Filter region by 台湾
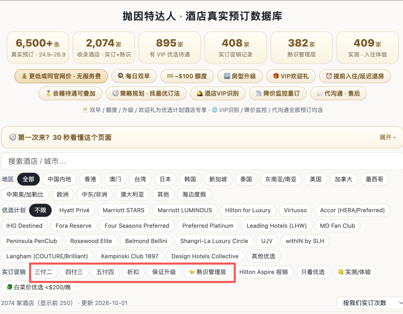The height and width of the screenshot is (314, 403). (x=140, y=179)
